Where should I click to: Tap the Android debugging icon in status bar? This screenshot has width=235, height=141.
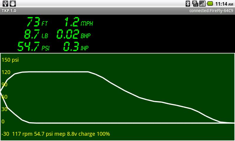[x=13, y=4]
